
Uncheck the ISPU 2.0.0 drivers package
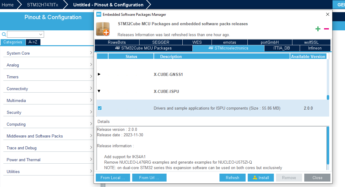(x=100, y=108)
